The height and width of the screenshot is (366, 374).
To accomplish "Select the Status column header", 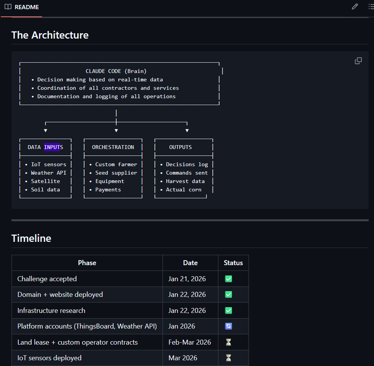I will (233, 263).
